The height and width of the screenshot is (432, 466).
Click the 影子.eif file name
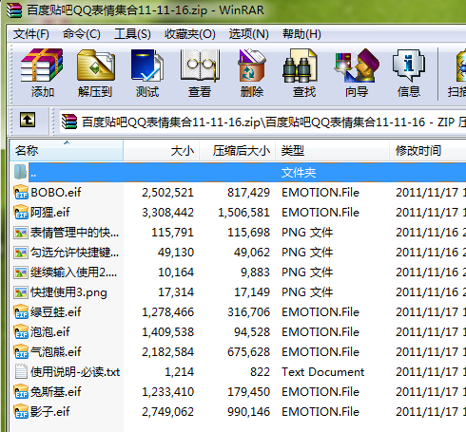coord(50,412)
